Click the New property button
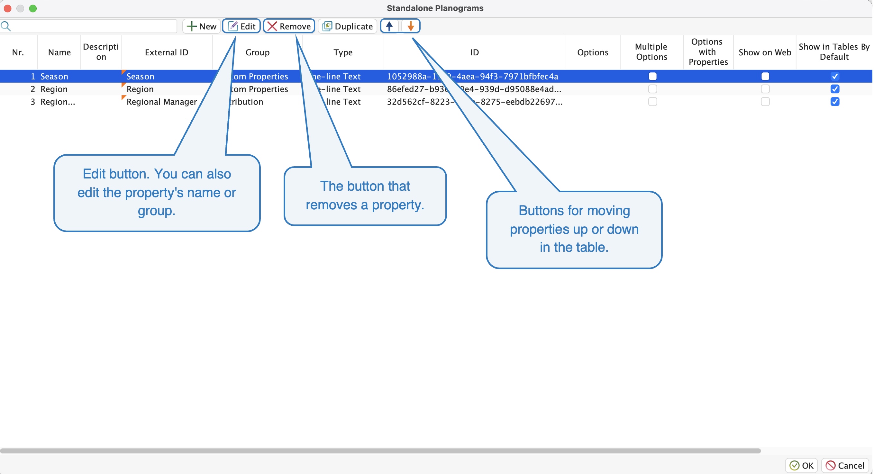The width and height of the screenshot is (874, 474). (x=202, y=26)
